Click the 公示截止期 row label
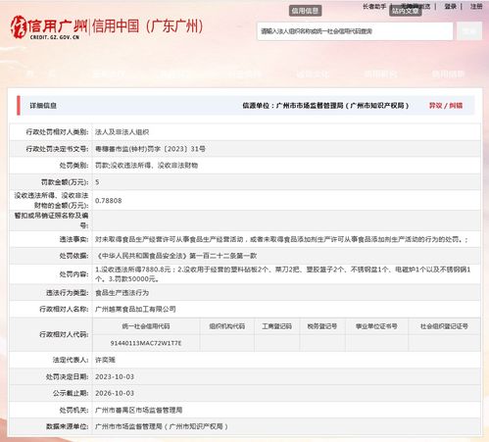The height and width of the screenshot is (442, 489). [x=71, y=393]
